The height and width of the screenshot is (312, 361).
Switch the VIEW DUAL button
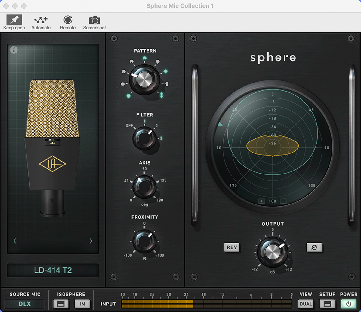coord(306,304)
